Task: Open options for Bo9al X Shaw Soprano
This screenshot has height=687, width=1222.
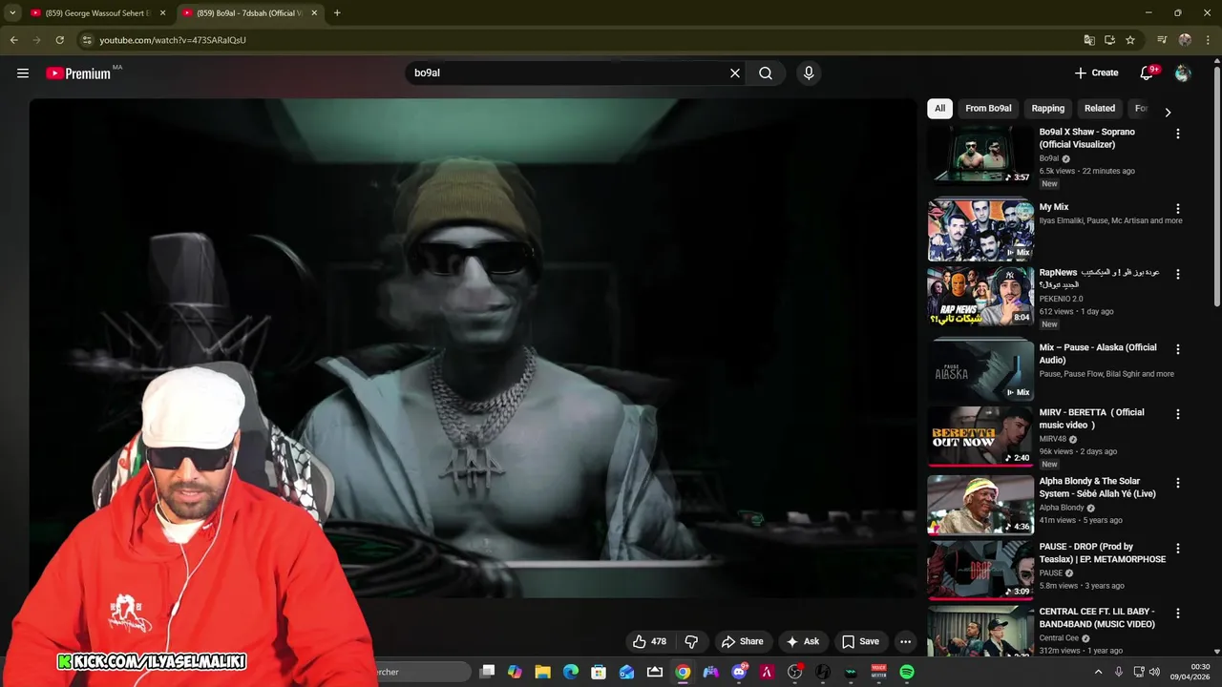Action: (x=1177, y=134)
